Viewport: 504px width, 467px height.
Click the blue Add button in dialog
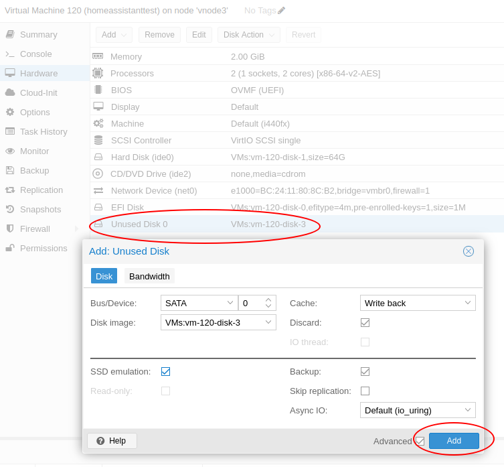coord(454,441)
